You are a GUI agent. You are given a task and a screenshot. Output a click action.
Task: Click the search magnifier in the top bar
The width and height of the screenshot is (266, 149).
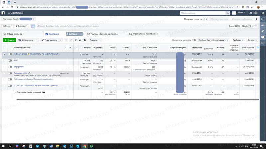click(x=228, y=13)
